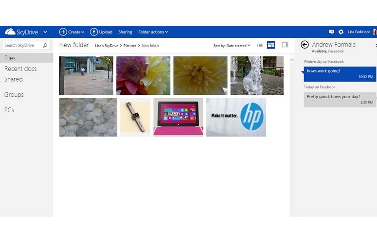Screen dimensions: 377x243
Task: Toggle the details pane icon
Action: click(x=285, y=45)
